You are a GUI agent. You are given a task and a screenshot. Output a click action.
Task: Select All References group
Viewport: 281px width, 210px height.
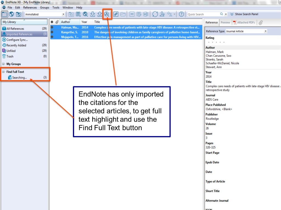[24, 28]
